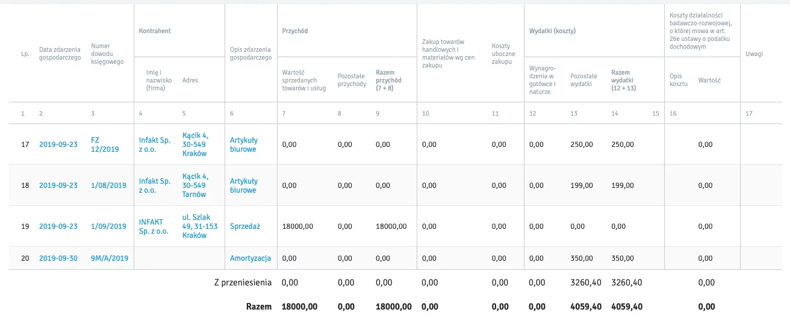Click the 18000,00 sales value in row 19
The height and width of the screenshot is (321, 790).
(297, 226)
